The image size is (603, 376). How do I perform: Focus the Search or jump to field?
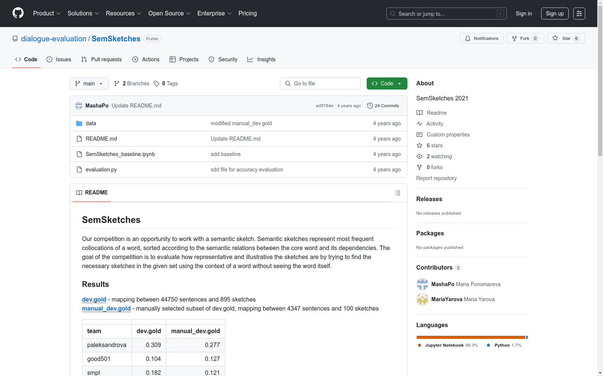tap(447, 14)
